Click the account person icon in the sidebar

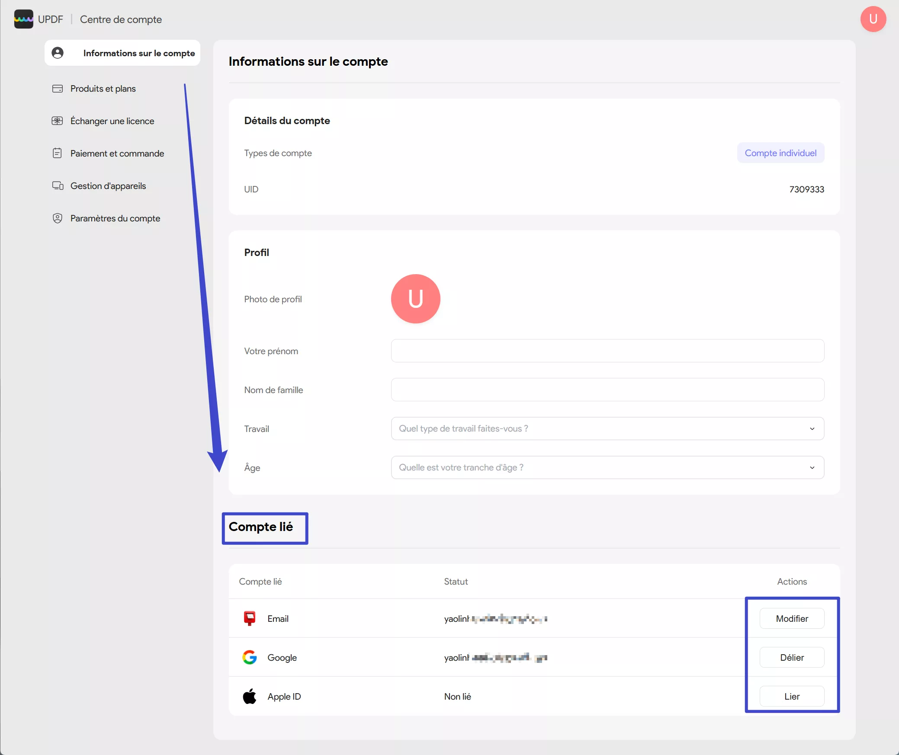pyautogui.click(x=58, y=53)
